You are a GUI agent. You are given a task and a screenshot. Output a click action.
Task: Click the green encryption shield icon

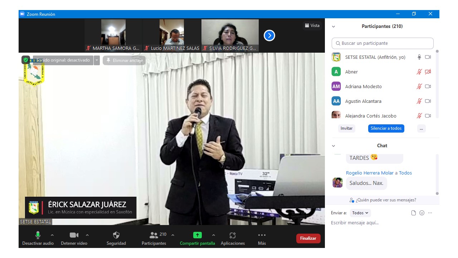26,60
